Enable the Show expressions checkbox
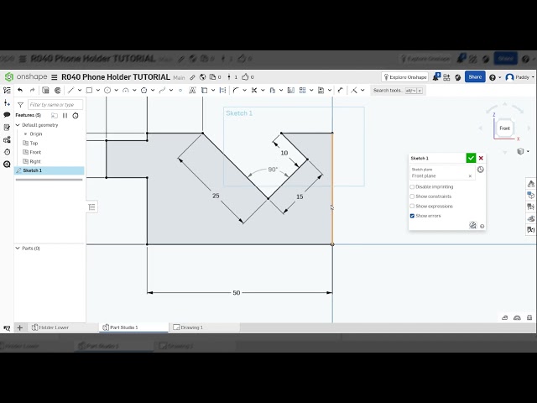Image resolution: width=537 pixels, height=403 pixels. click(412, 206)
